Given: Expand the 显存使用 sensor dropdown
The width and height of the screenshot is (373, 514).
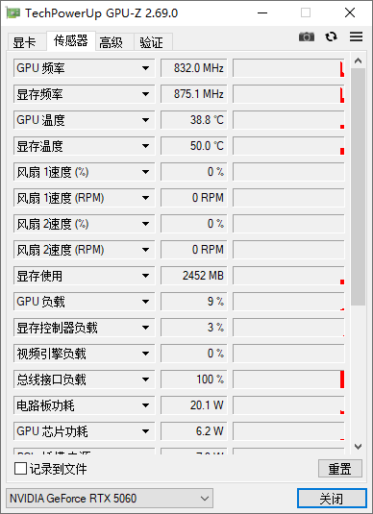Looking at the screenshot, I should [x=145, y=276].
